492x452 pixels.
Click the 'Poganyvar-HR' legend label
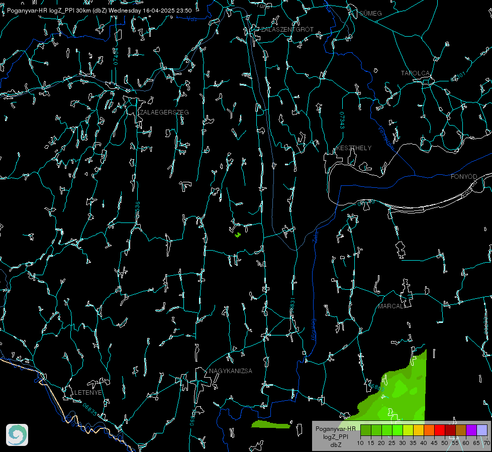(335, 428)
